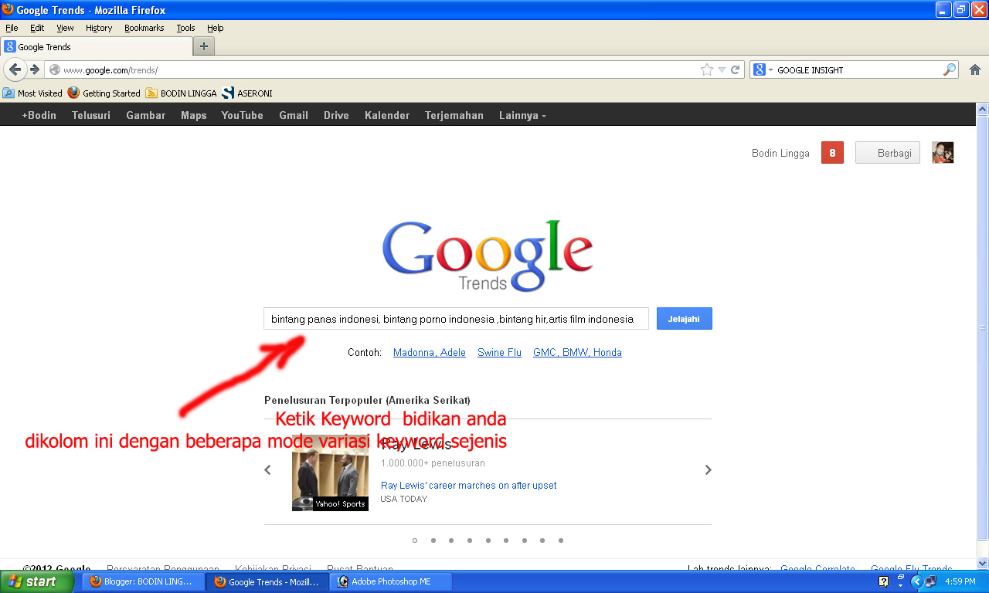Viewport: 989px width, 593px height.
Task: Select the last carousel pagination dot
Action: [561, 540]
